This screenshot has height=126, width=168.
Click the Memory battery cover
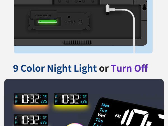43,15
